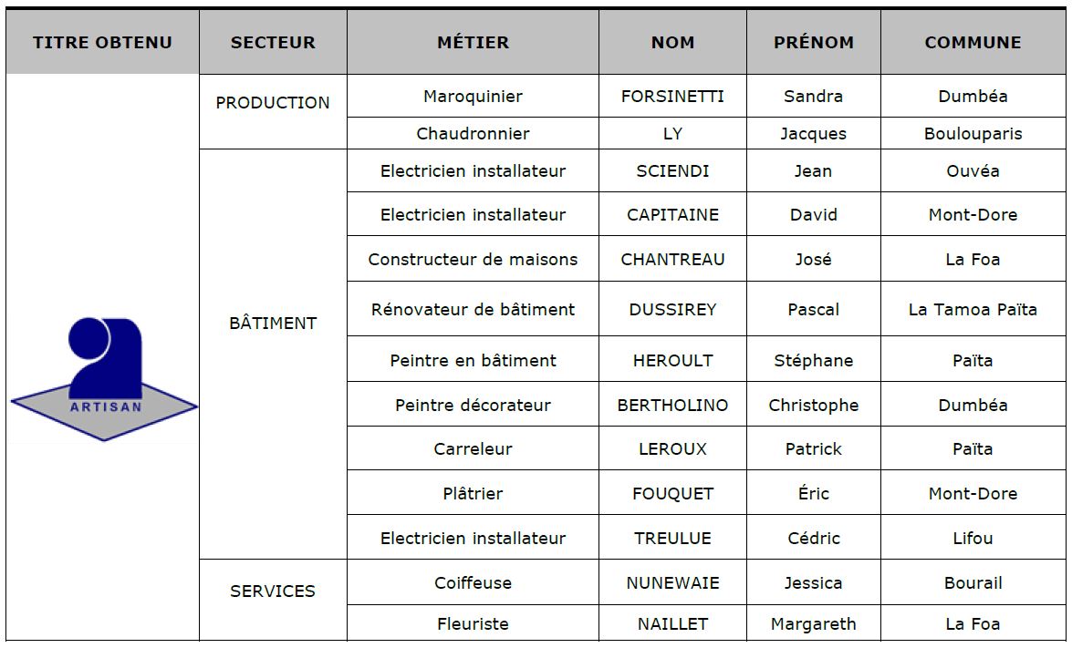
Task: Select the name CHANTREAU
Action: click(x=672, y=260)
